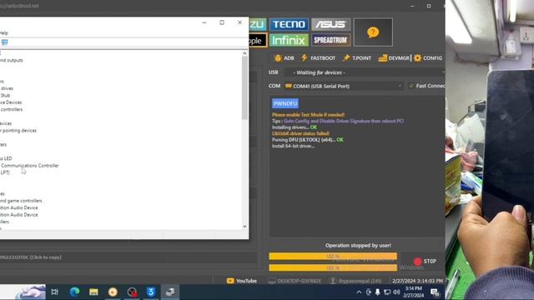534x300 pixels.
Task: Click the computer name icon in status bar
Action: pos(271,281)
